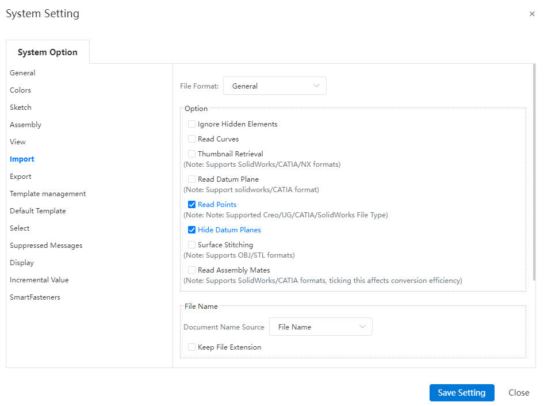The width and height of the screenshot is (544, 406).
Task: Click the Document Name Source label
Action: click(224, 327)
